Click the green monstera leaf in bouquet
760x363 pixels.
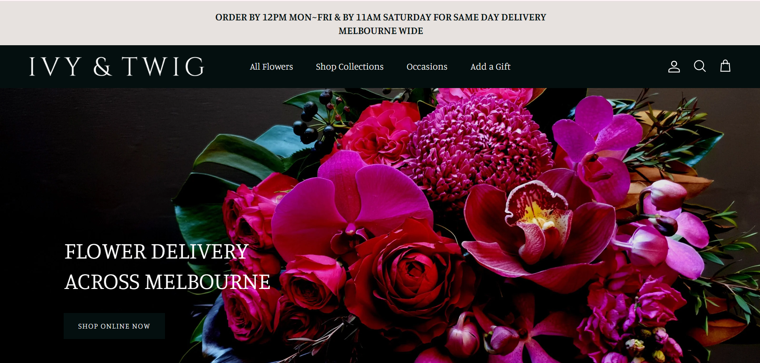[236, 156]
